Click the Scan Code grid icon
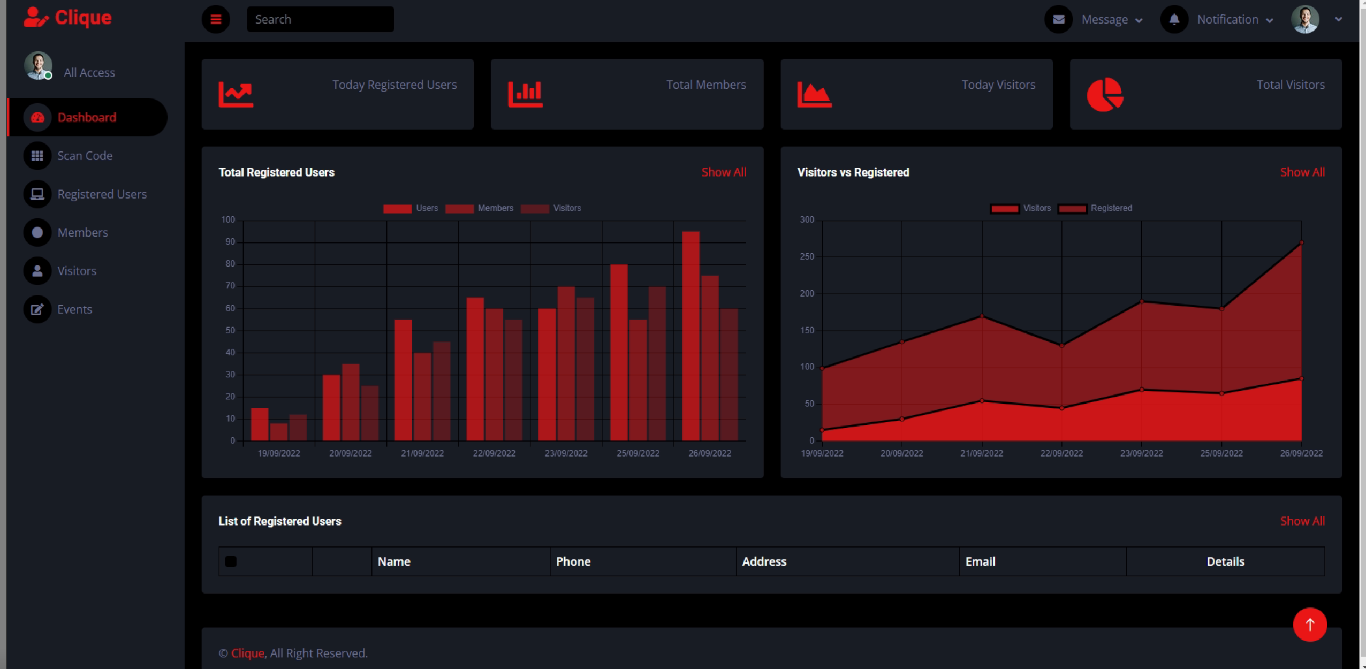 point(37,156)
